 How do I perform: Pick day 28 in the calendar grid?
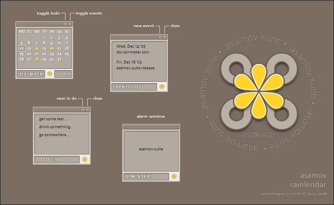[x=37, y=59]
